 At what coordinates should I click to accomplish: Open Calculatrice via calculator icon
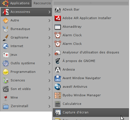[57, 104]
